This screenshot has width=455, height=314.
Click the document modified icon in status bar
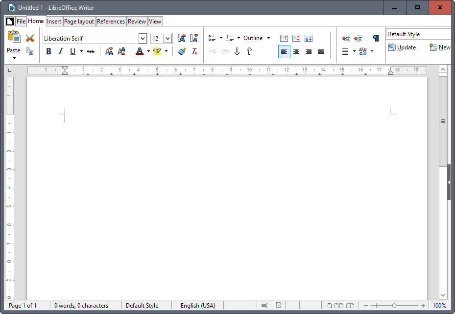pyautogui.click(x=279, y=305)
